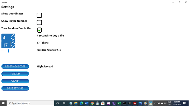Open the Paint palette taskbar icon
Viewport: 189px width, 106px height.
click(145, 103)
